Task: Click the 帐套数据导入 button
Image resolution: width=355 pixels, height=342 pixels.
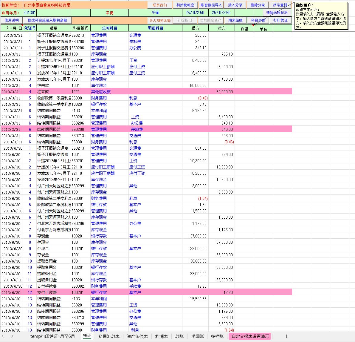Action: (x=211, y=5)
